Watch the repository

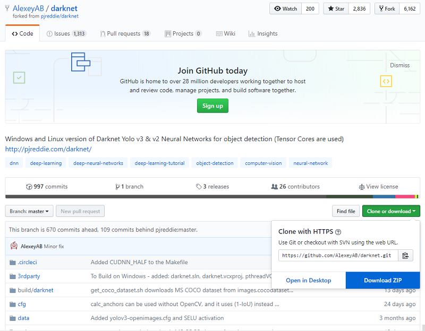(x=285, y=8)
